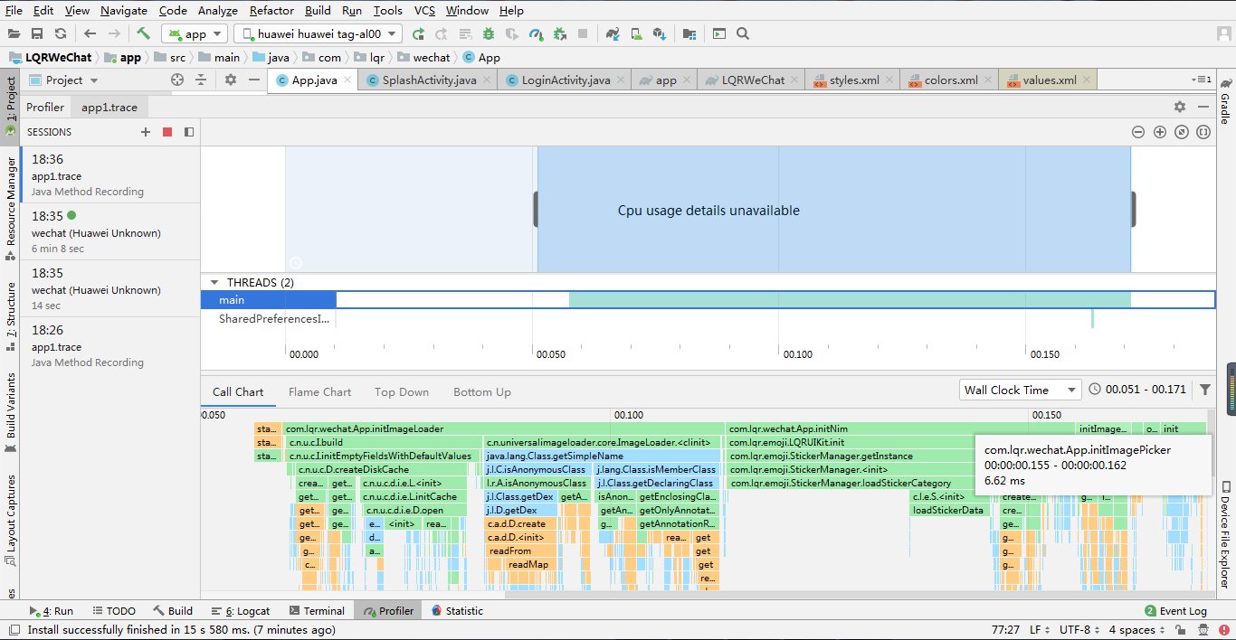Build the project with the hammer icon
The image size is (1236, 640).
pyautogui.click(x=143, y=33)
